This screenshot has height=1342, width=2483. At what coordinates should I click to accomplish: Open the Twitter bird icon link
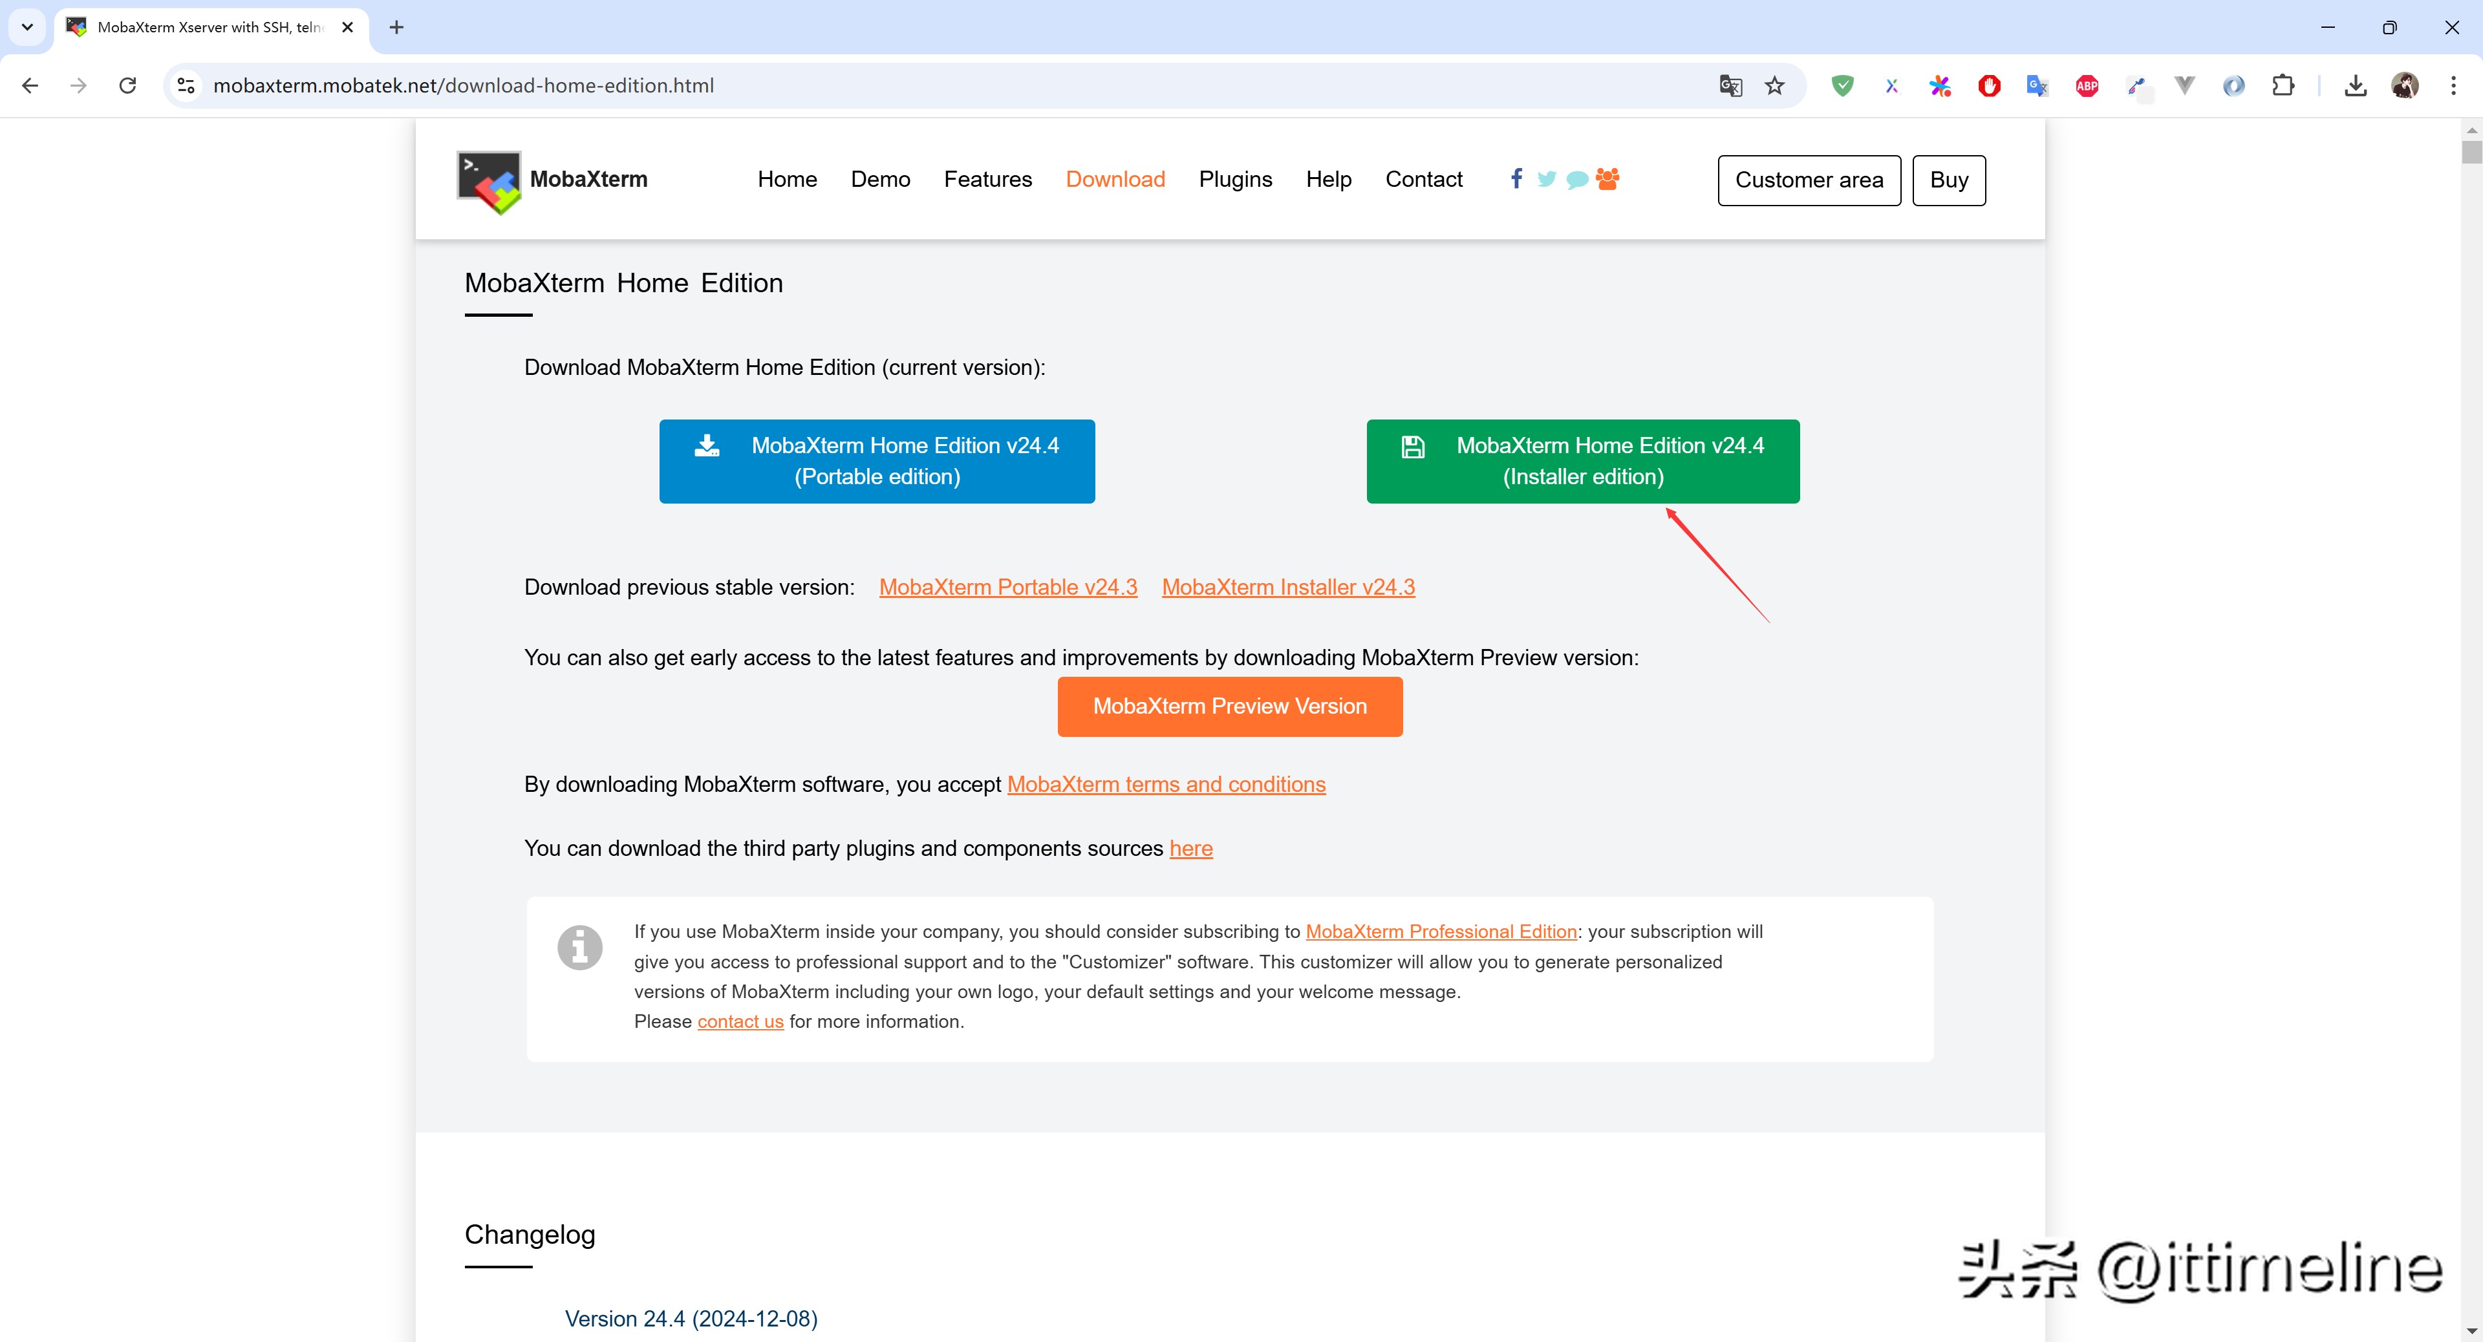1546,179
